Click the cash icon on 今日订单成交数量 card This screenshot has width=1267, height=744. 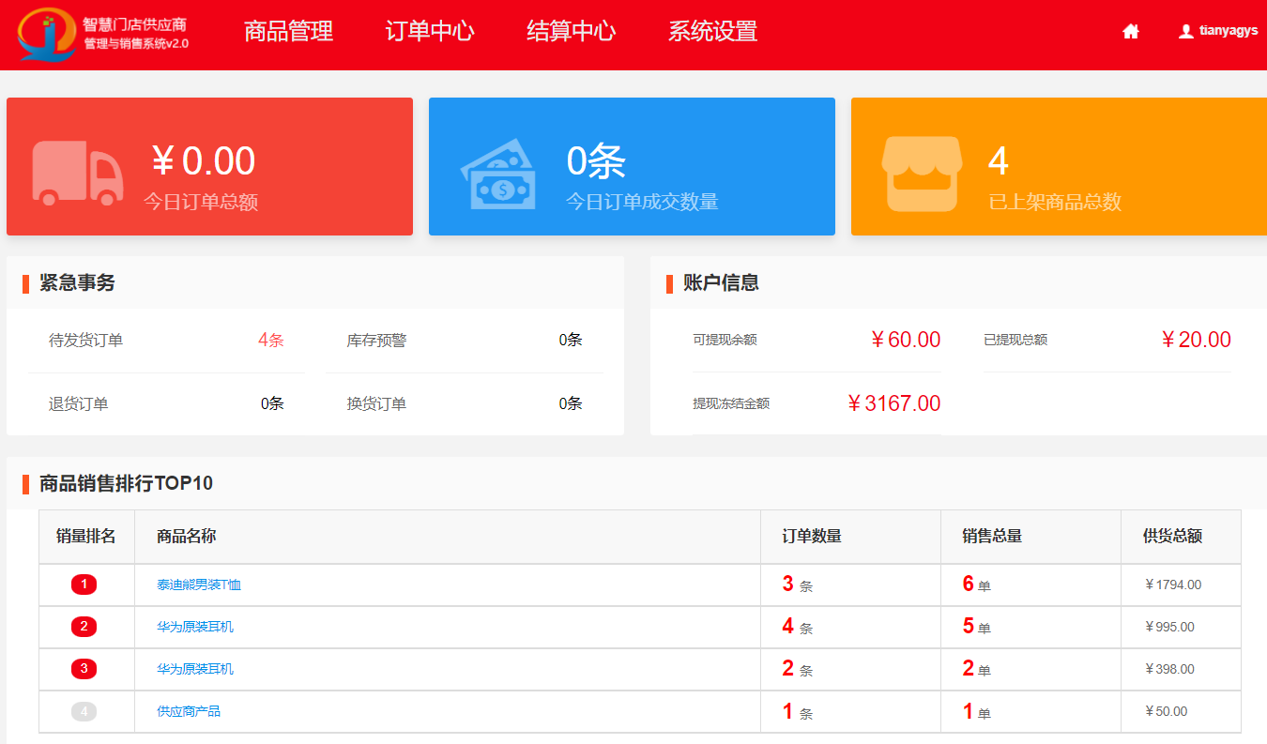498,174
